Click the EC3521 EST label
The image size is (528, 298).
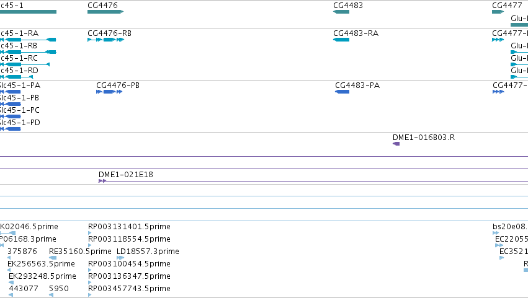point(514,252)
